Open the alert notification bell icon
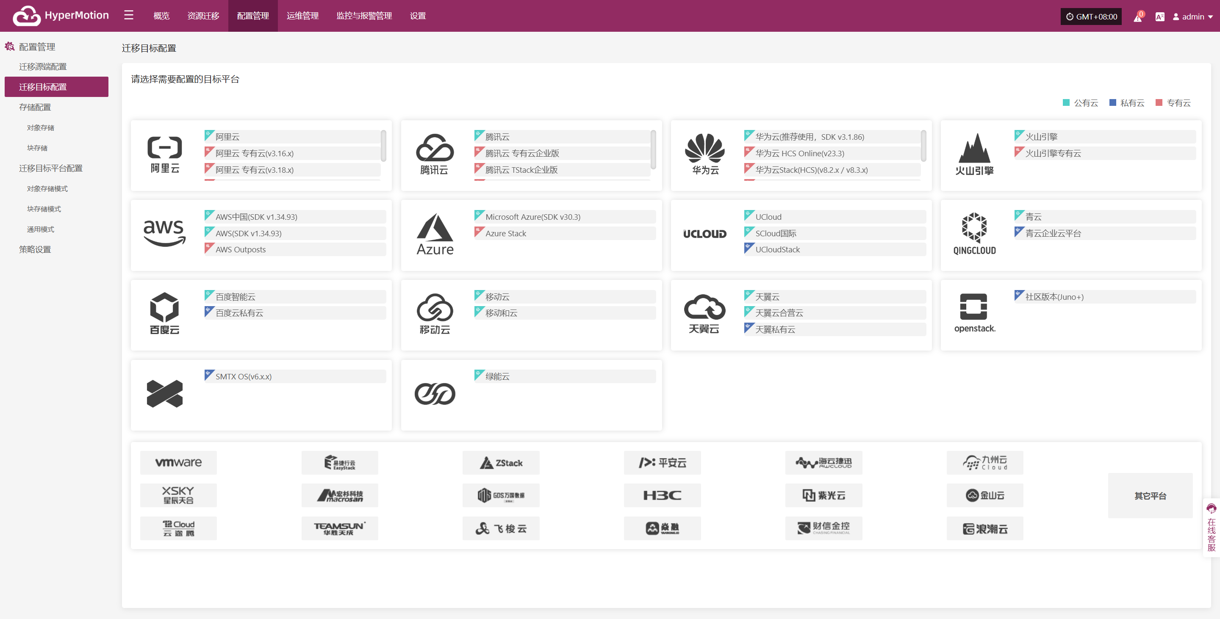Screen dimensions: 1220x619 (1137, 17)
